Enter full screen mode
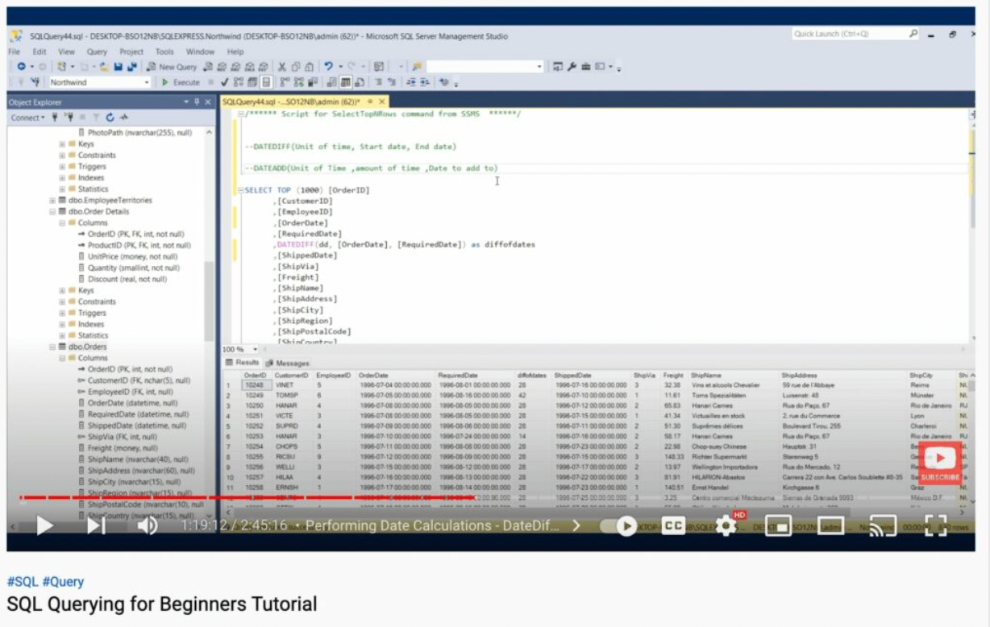Viewport: 990px width, 627px height. click(935, 526)
